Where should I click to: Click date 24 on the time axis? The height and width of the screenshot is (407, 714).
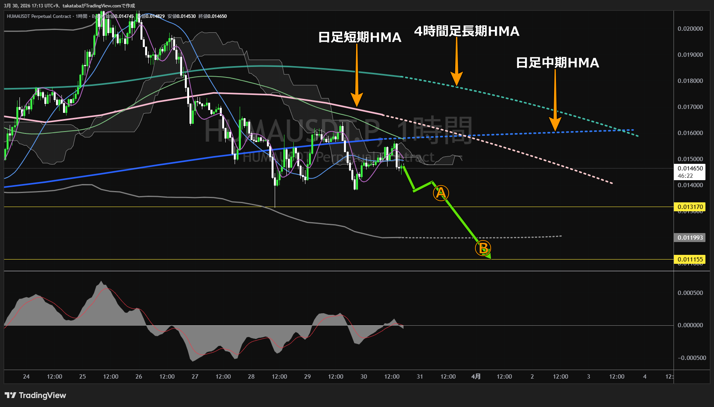26,377
